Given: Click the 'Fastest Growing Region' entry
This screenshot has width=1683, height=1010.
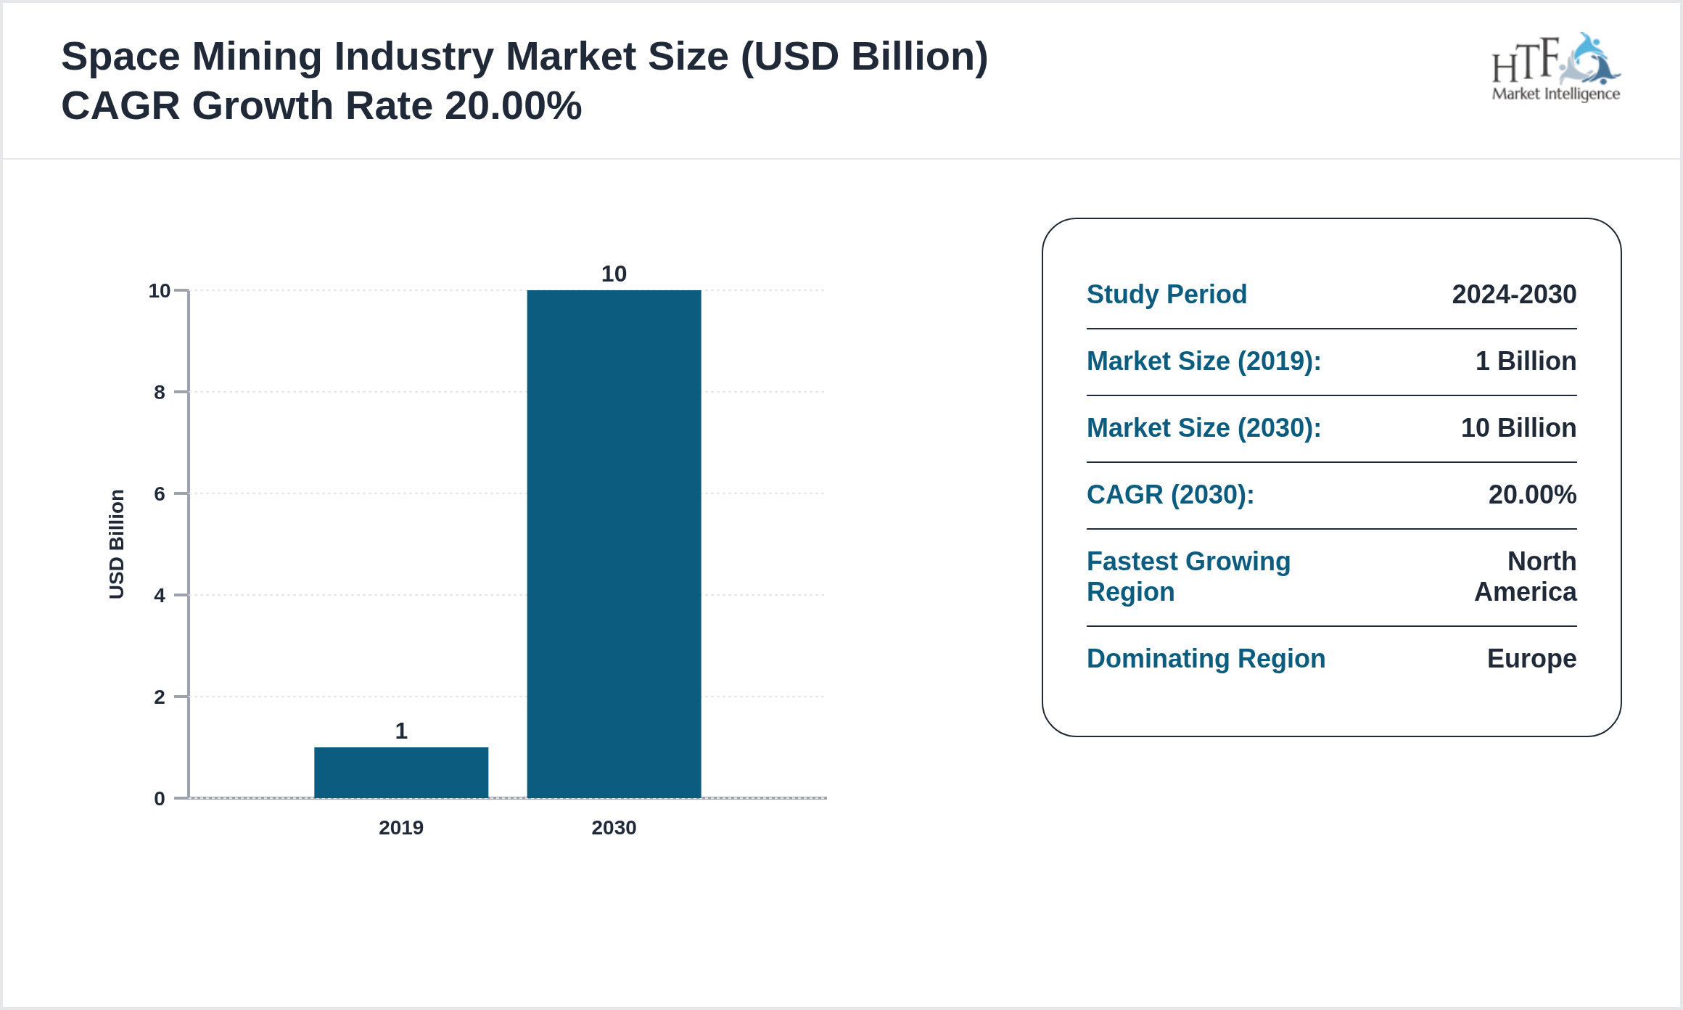Looking at the screenshot, I should [x=1188, y=576].
